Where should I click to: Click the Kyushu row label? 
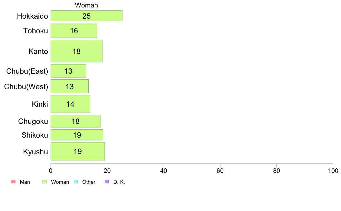[35, 151]
